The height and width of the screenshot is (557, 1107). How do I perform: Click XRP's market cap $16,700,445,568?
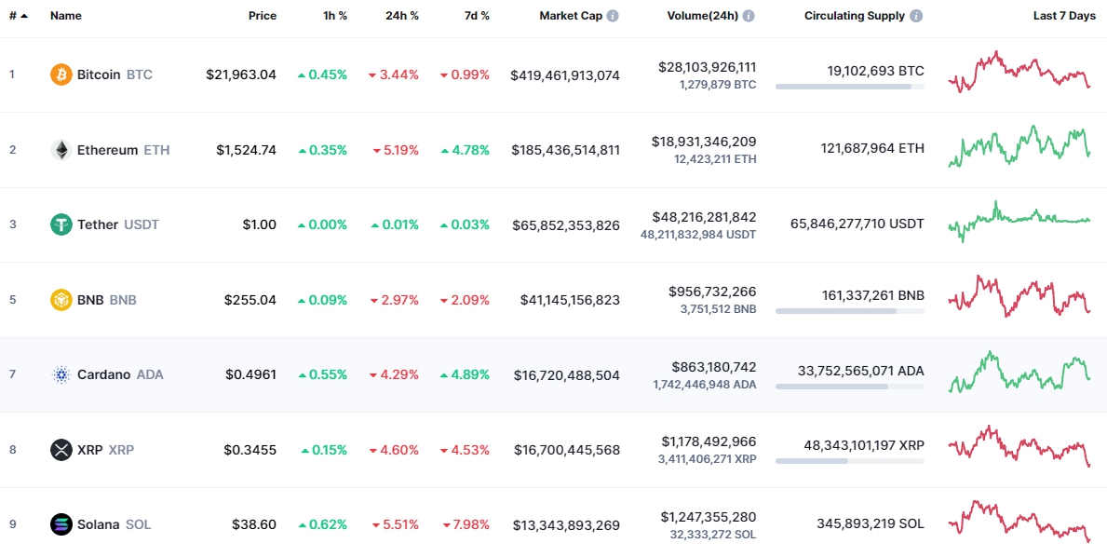pyautogui.click(x=568, y=450)
